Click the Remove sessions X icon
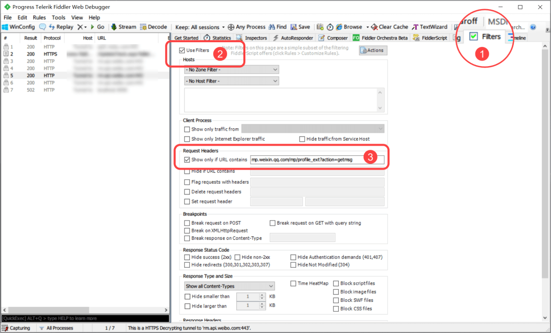 tap(80, 27)
